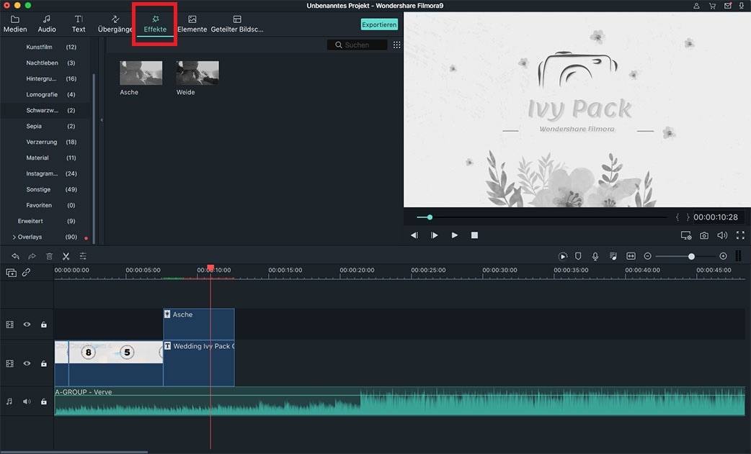This screenshot has height=454, width=751.
Task: Add a marker with the marker icon
Action: (578, 256)
